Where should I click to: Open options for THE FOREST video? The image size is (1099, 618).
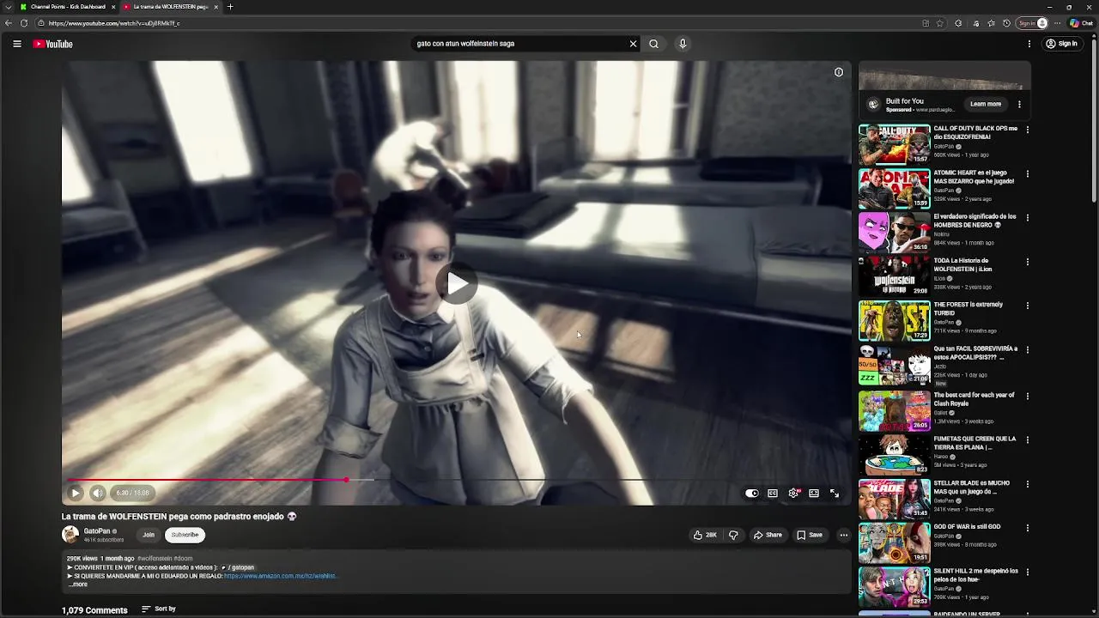[1028, 306]
